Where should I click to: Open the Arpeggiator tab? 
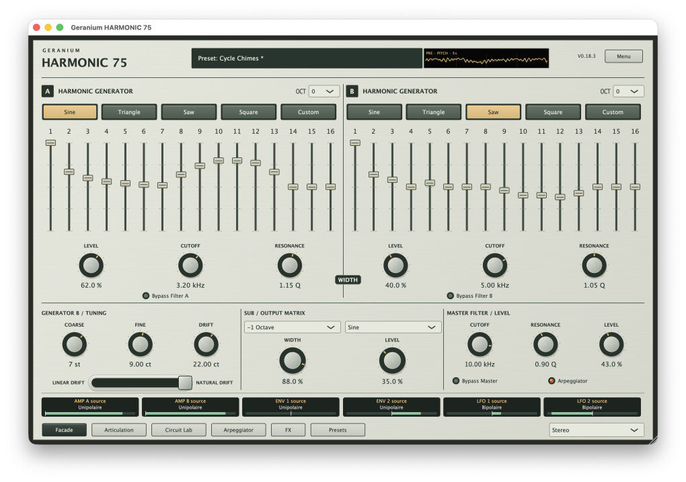coord(239,430)
